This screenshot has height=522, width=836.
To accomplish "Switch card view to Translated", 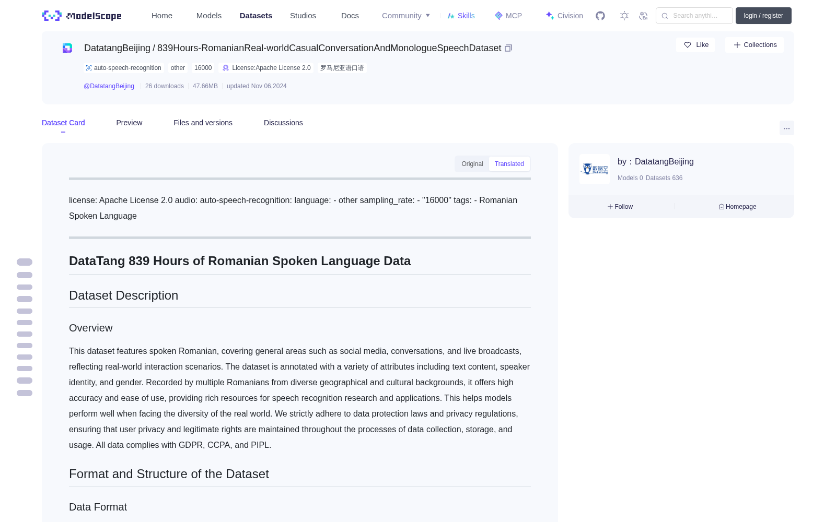I will point(509,164).
